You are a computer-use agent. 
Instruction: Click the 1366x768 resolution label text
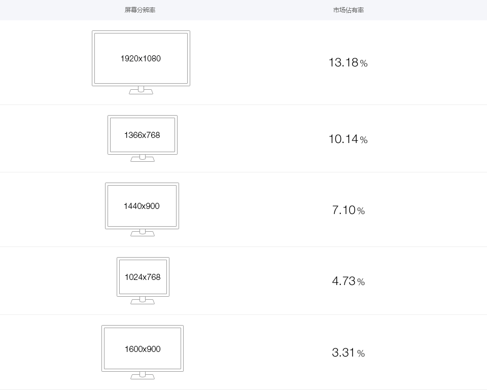point(142,135)
